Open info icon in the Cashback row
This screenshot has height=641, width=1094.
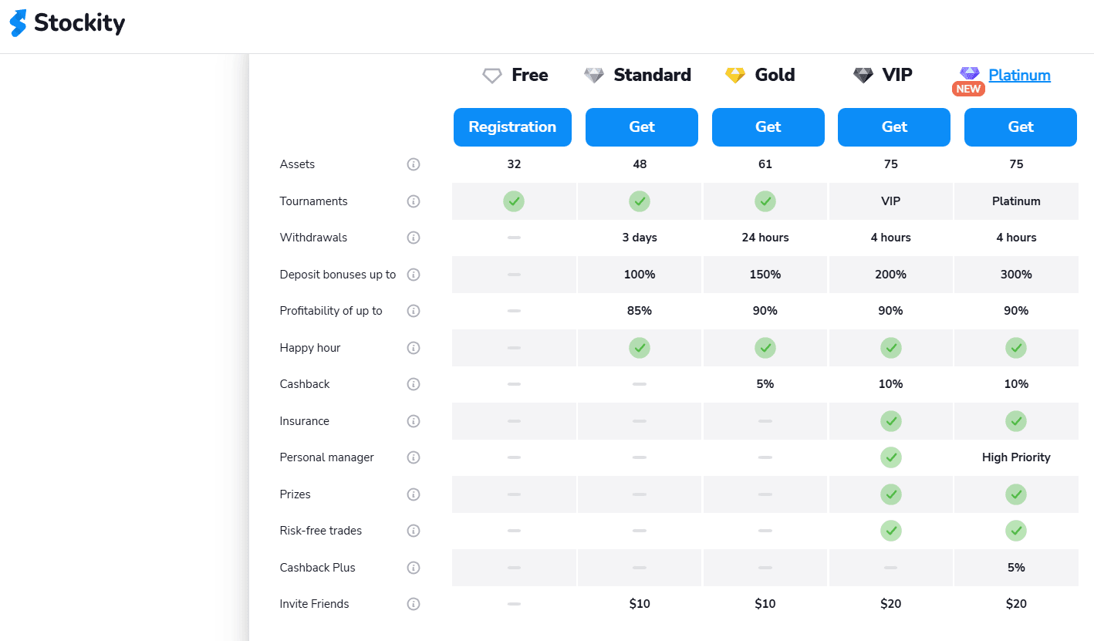414,384
